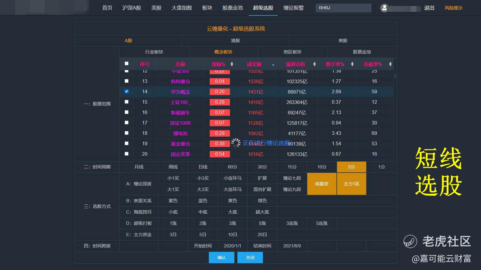The width and height of the screenshot is (481, 270).
Task: Open the 风险提示 link
Action: (454, 8)
